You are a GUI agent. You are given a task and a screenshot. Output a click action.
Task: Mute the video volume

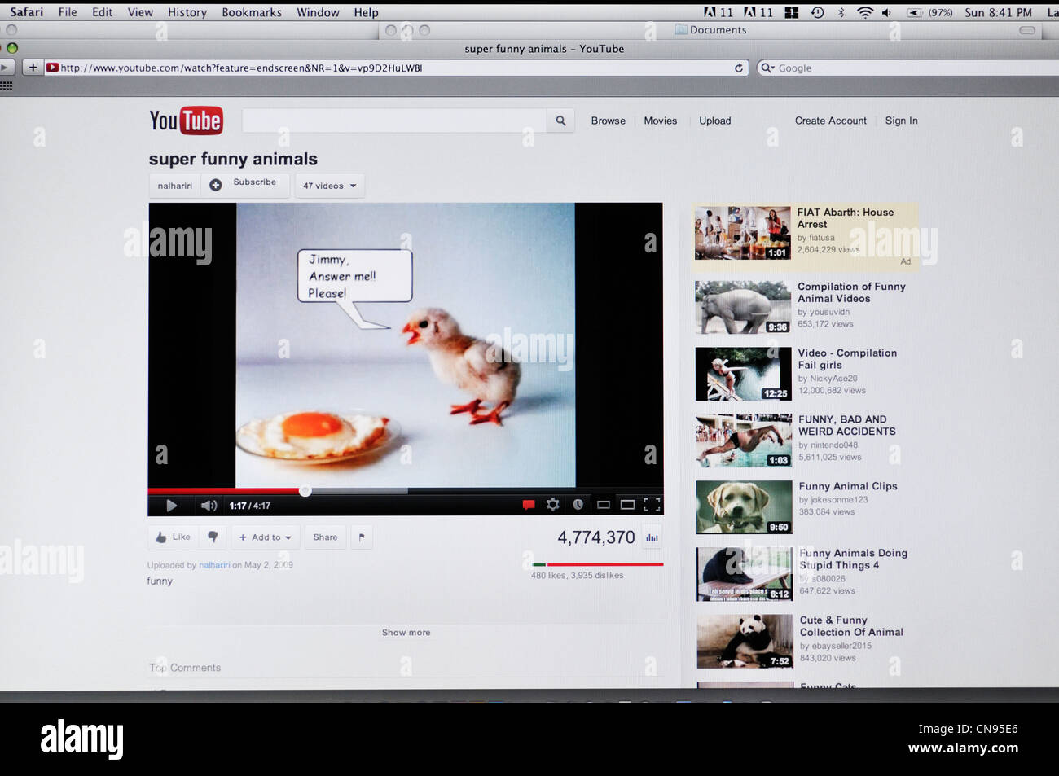[209, 506]
